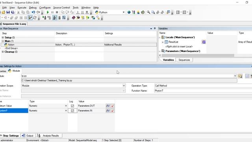Open the Execute menu
Viewport: 252px width, 142px height.
pyautogui.click(x=22, y=7)
